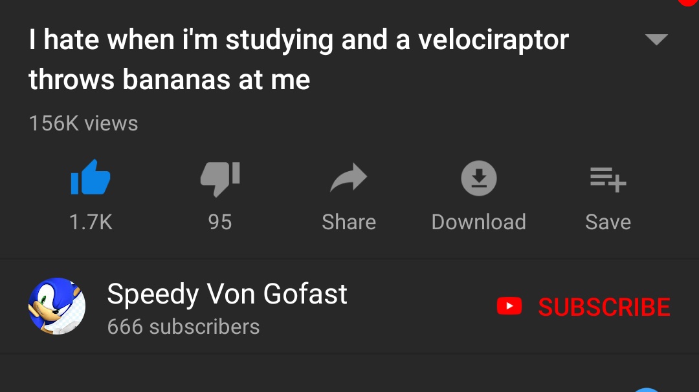Tap the red dot at top right
The height and width of the screenshot is (392, 699).
pos(689,2)
